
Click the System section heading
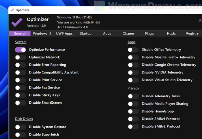(x=20, y=42)
